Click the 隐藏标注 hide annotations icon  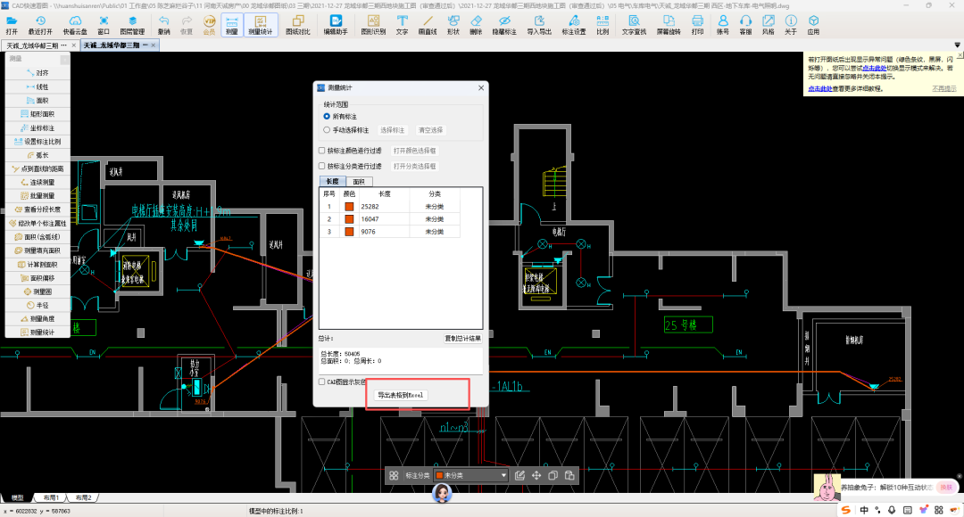tap(504, 25)
